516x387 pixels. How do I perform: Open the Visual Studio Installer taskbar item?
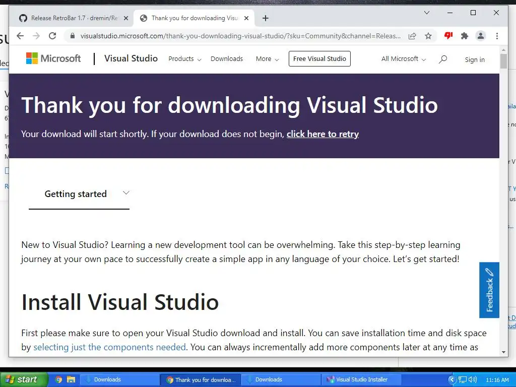(x=361, y=380)
